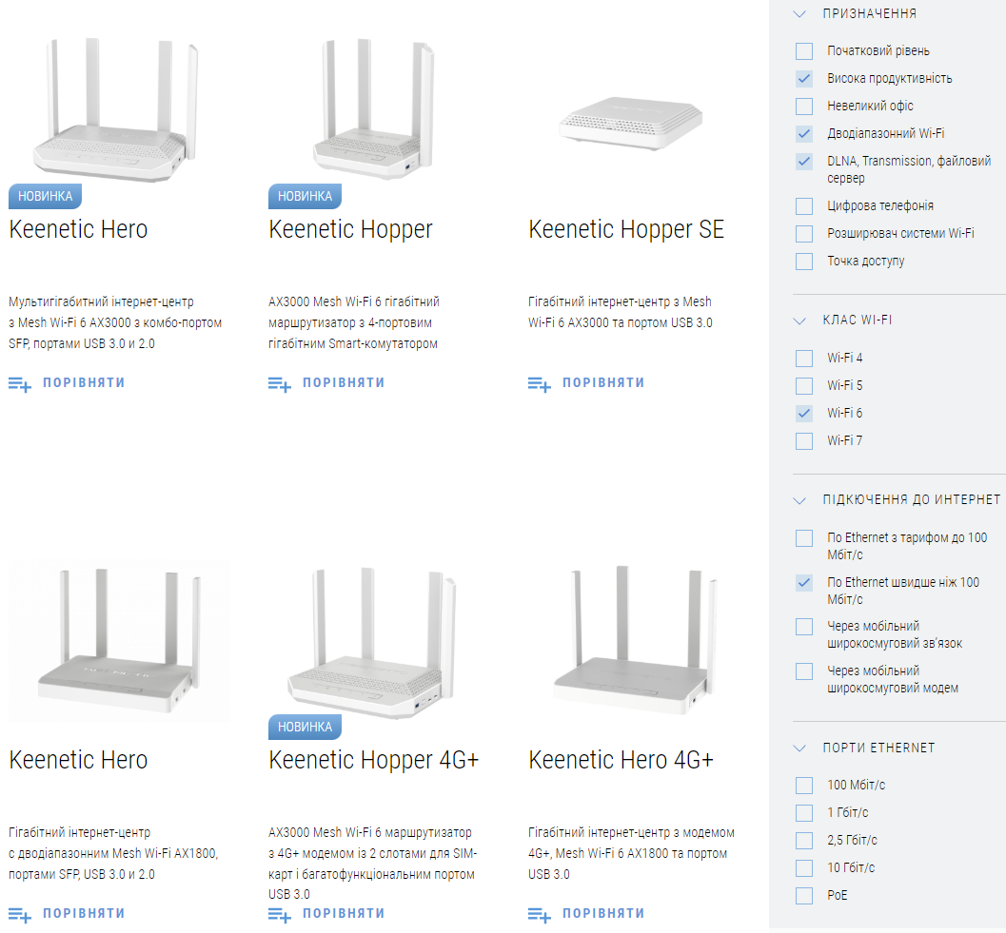The height and width of the screenshot is (933, 1006).
Task: Enable the Невеликий офіс filter
Action: click(x=804, y=107)
